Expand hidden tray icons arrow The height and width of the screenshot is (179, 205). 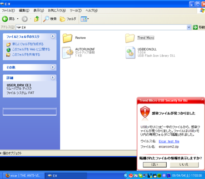126,176
